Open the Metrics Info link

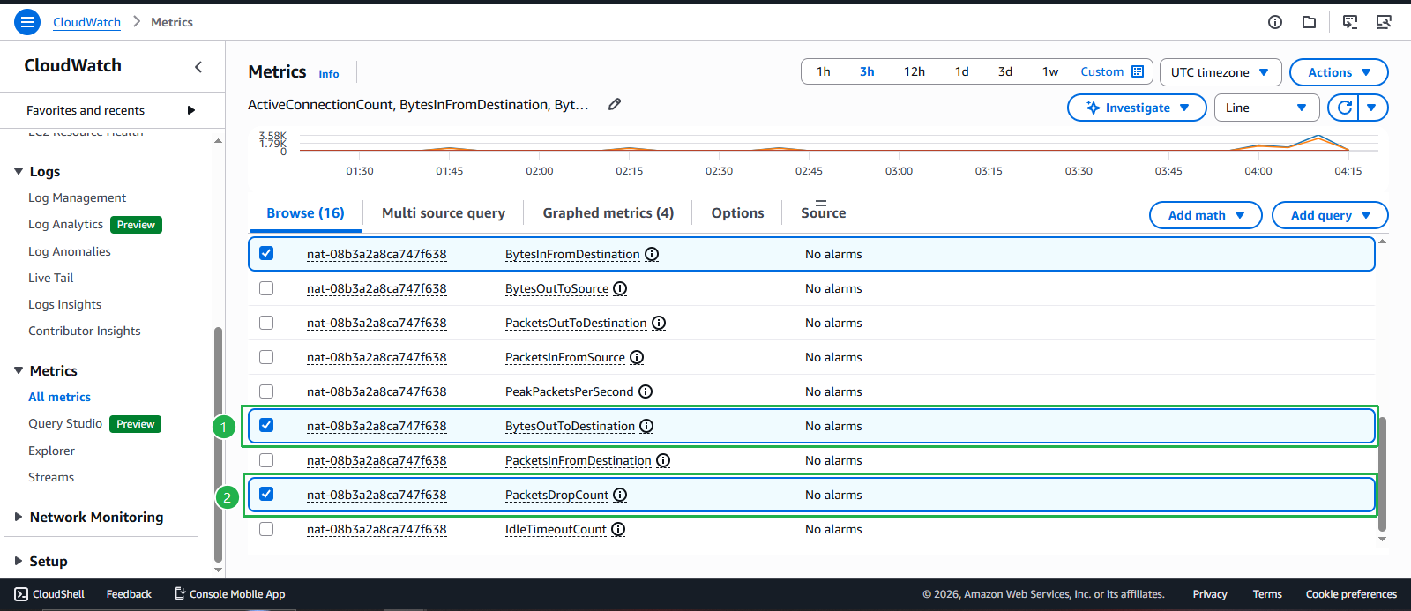coord(329,74)
